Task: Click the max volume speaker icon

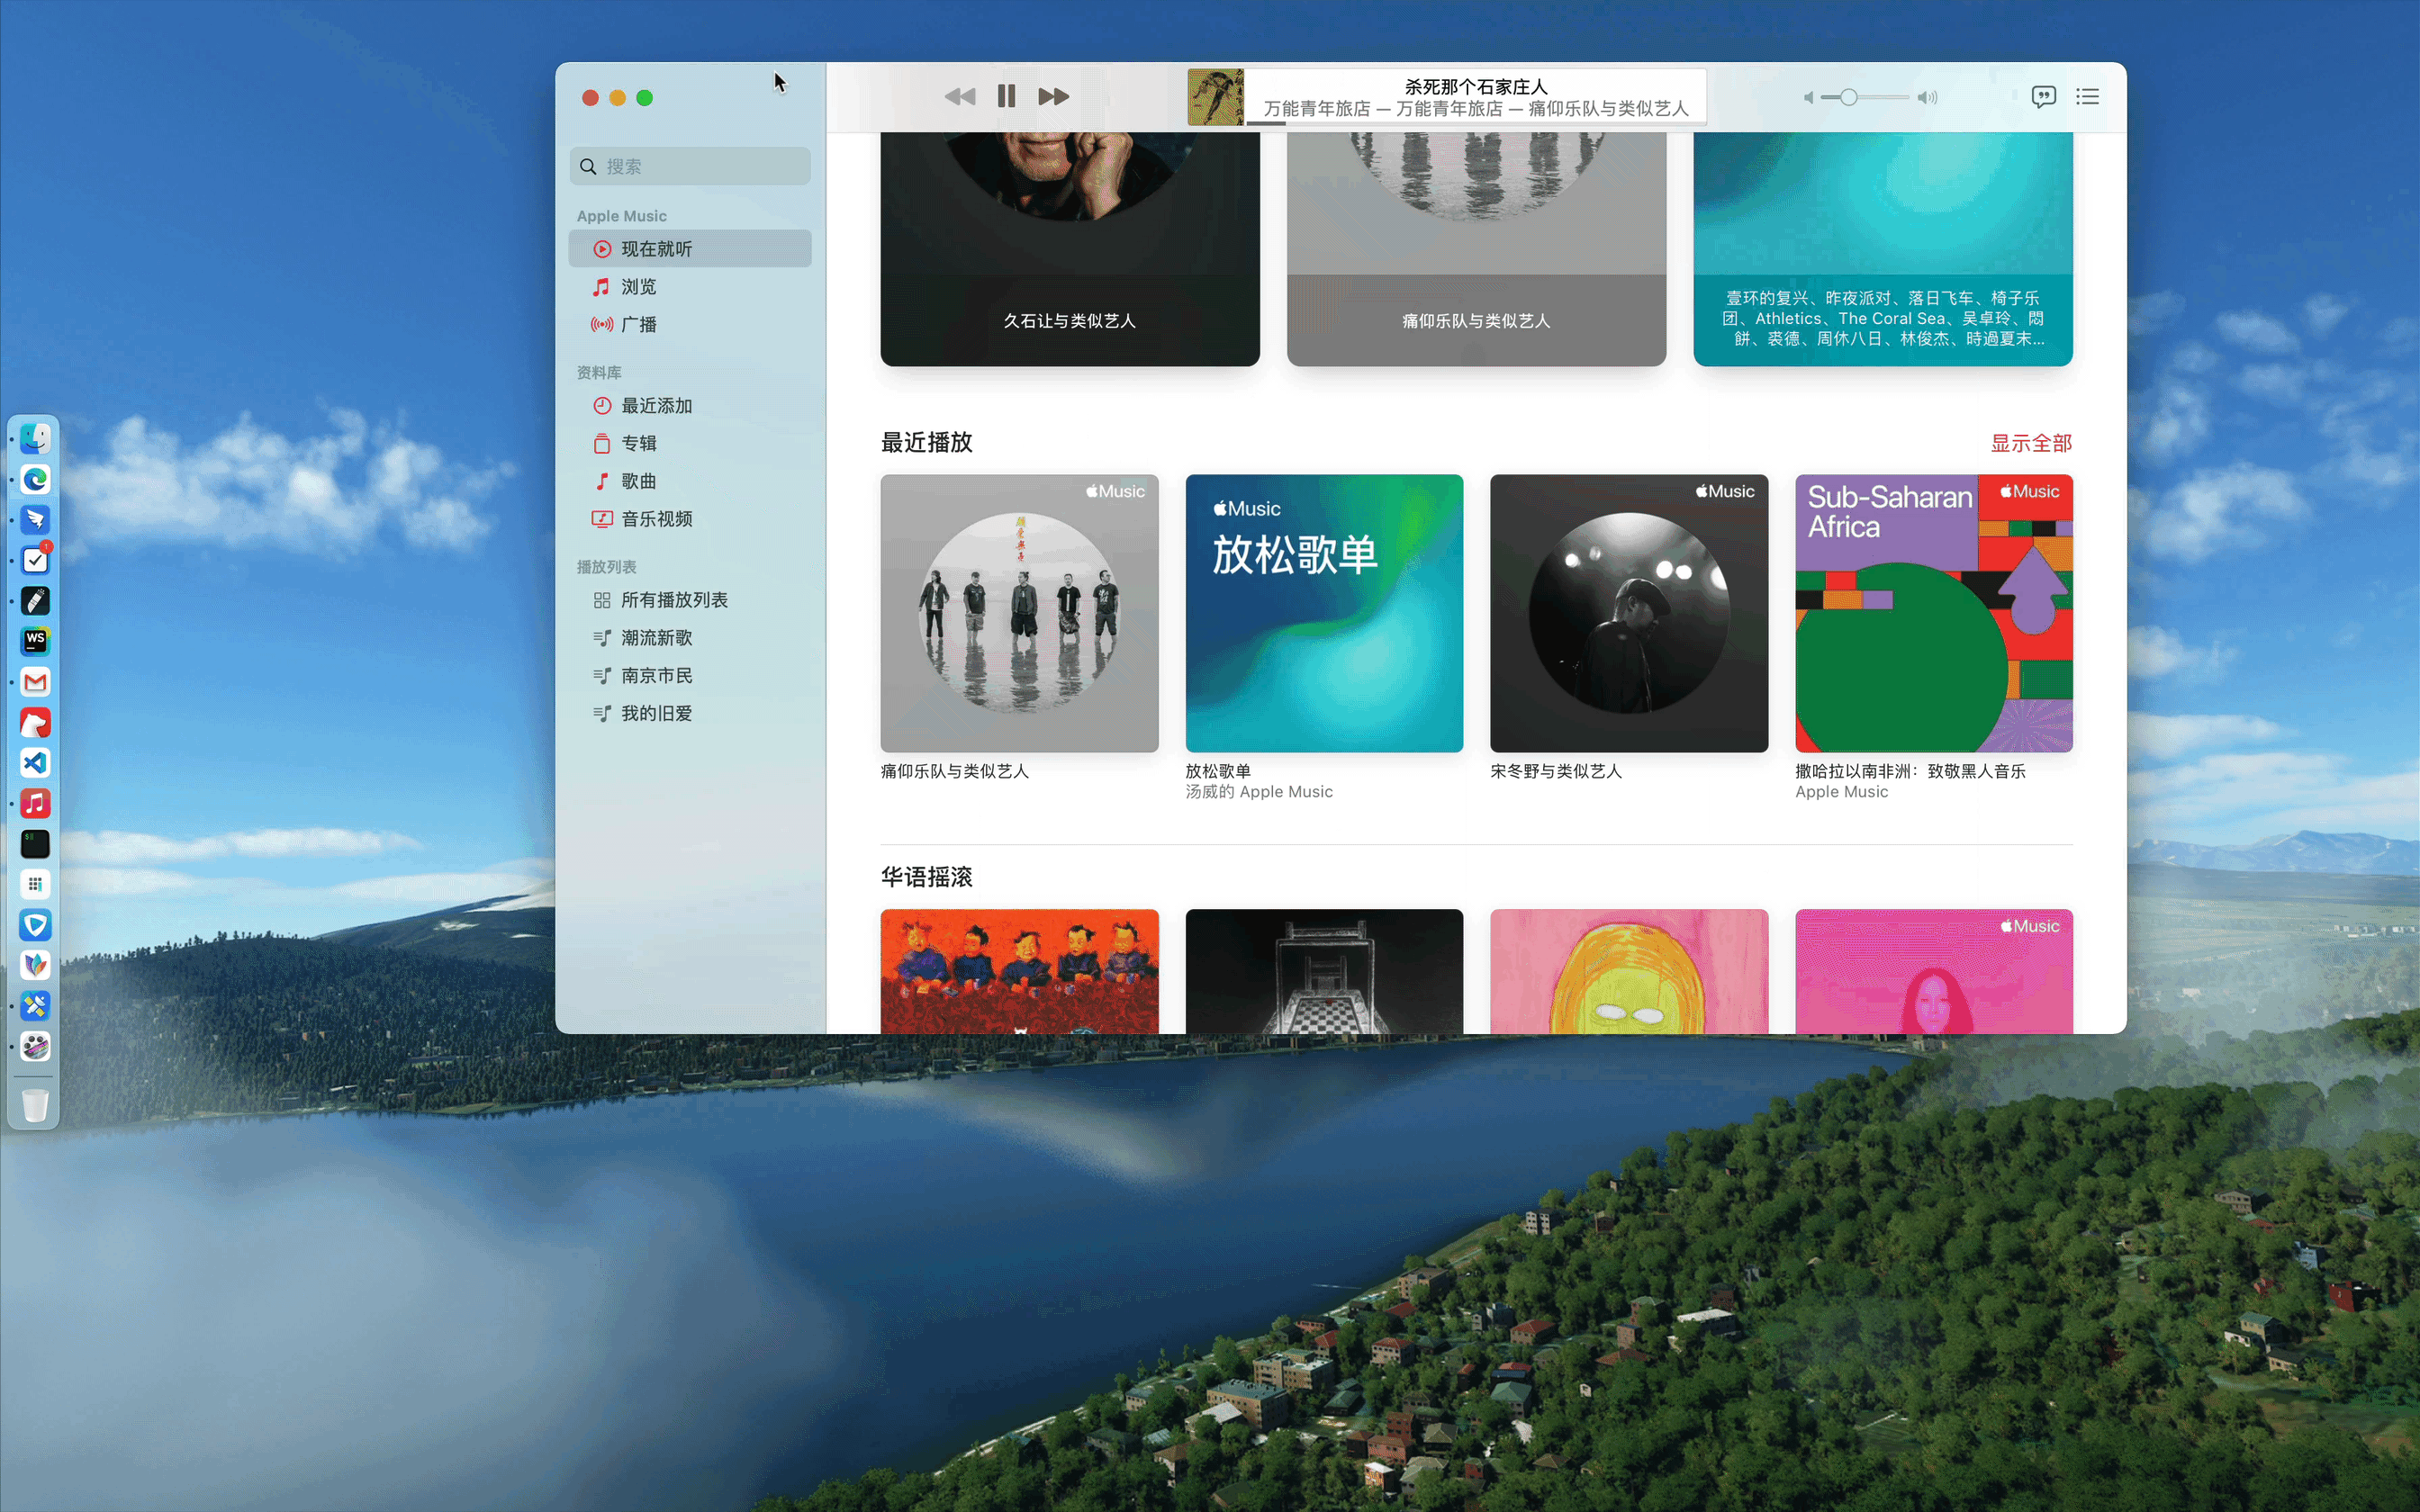Action: (x=1928, y=98)
